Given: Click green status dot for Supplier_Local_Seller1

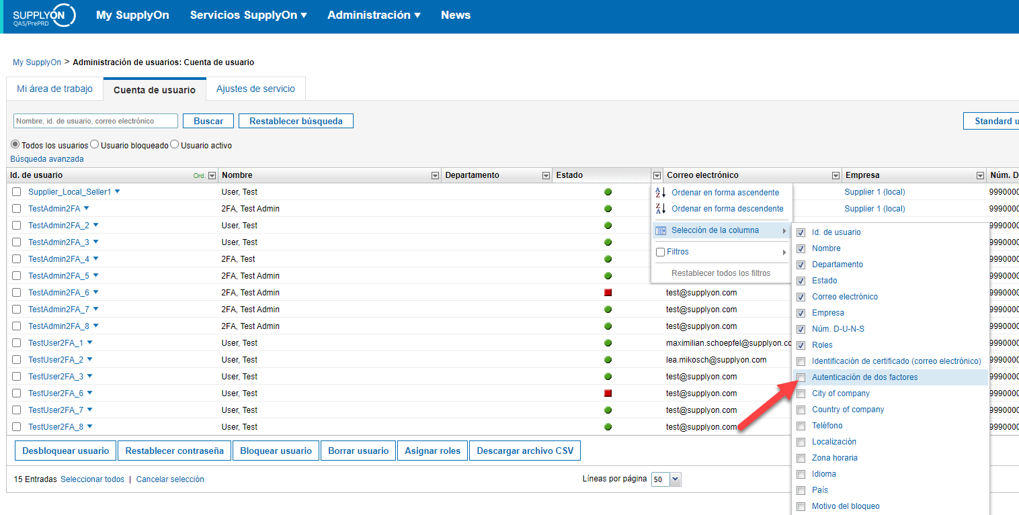Looking at the screenshot, I should point(608,192).
